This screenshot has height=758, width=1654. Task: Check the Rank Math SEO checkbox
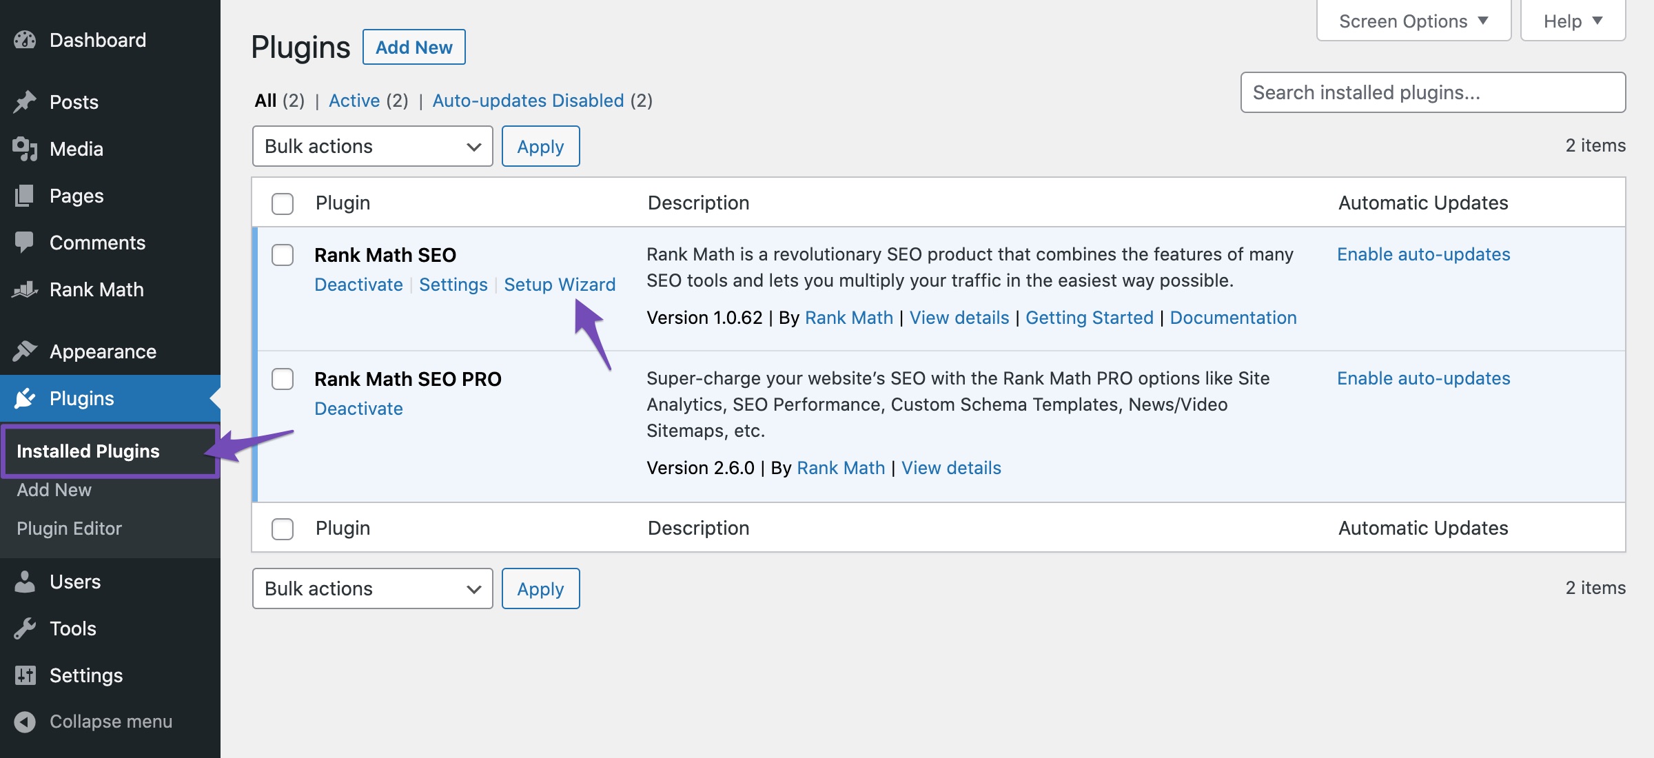[284, 253]
